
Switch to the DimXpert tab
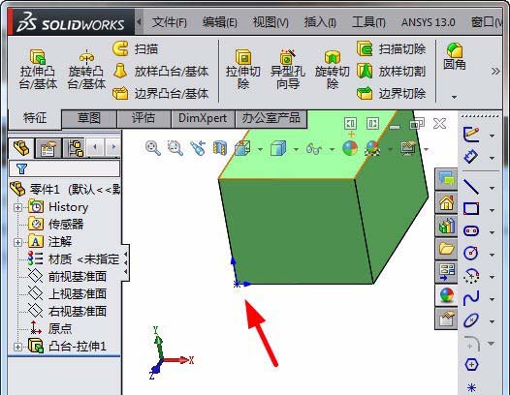coord(203,118)
